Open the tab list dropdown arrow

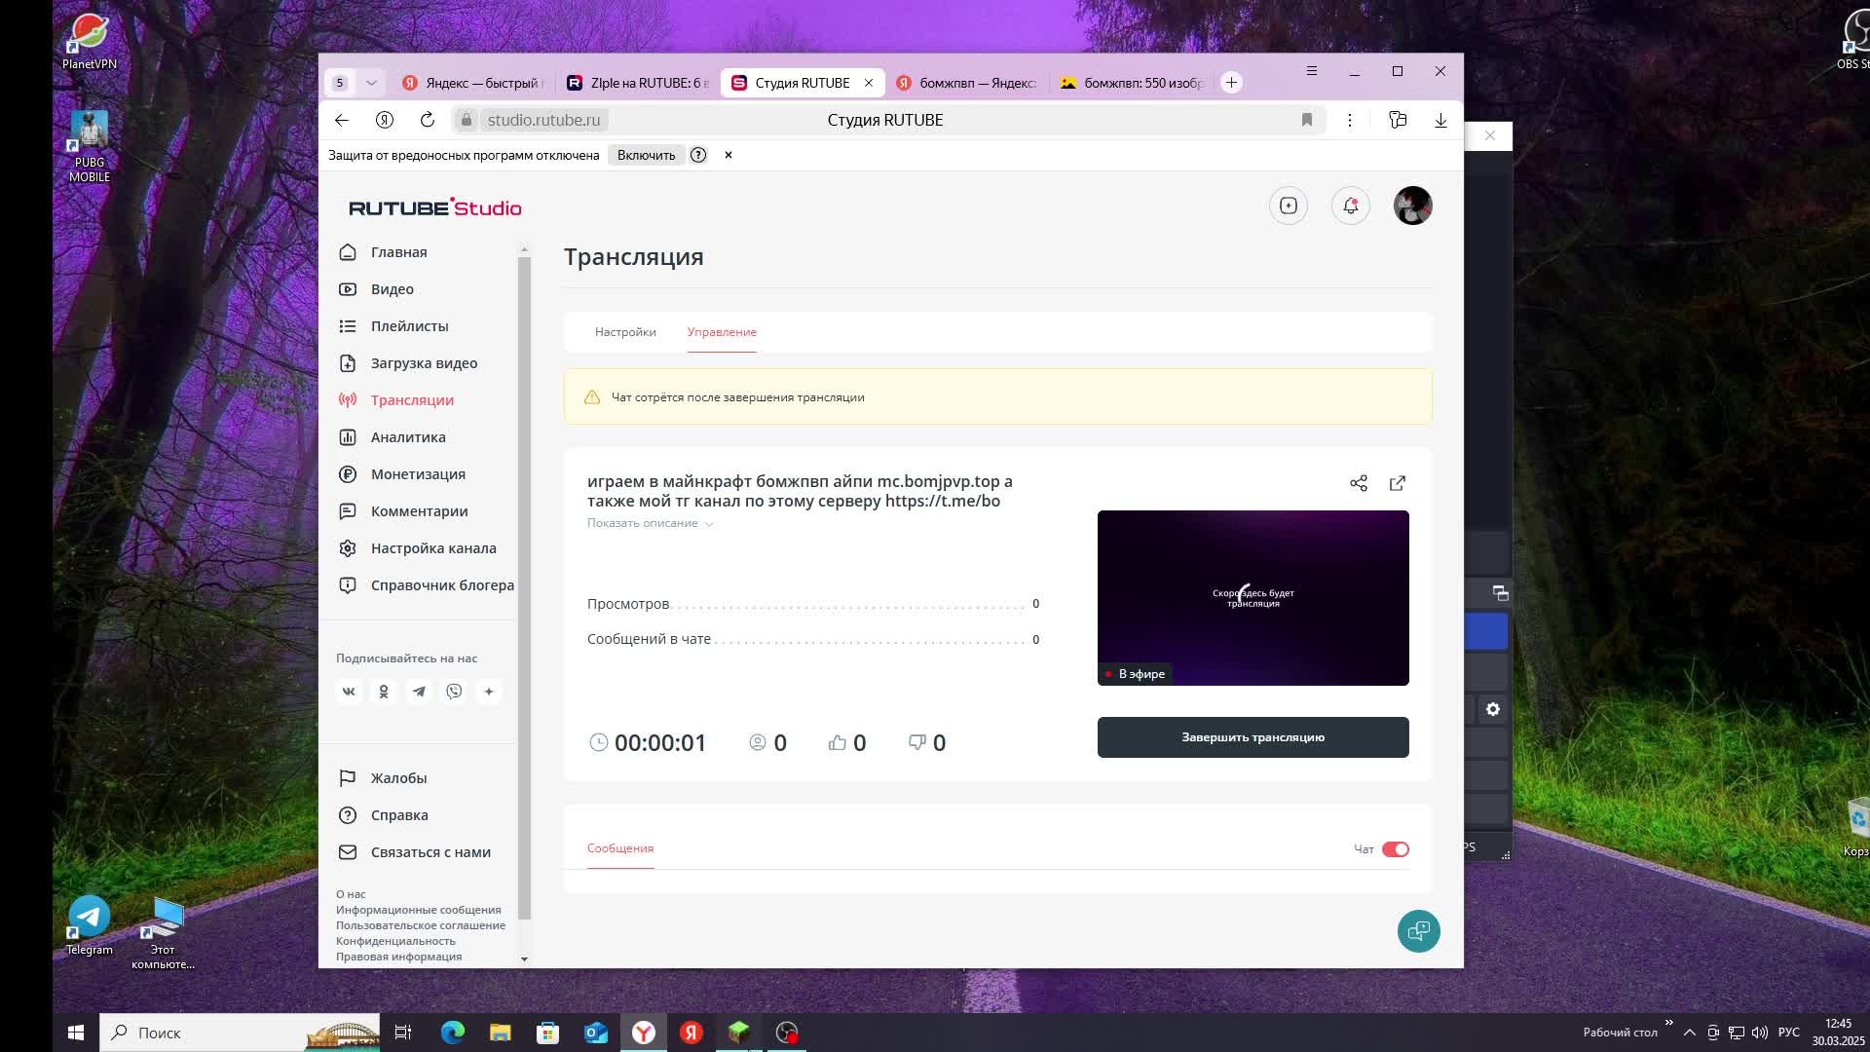[x=371, y=83]
